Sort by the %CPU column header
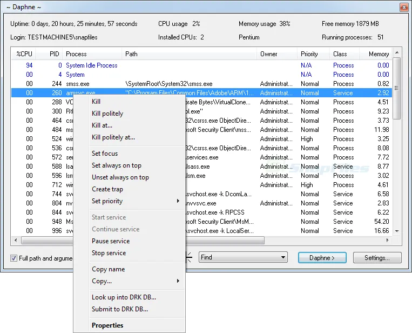 (x=23, y=54)
